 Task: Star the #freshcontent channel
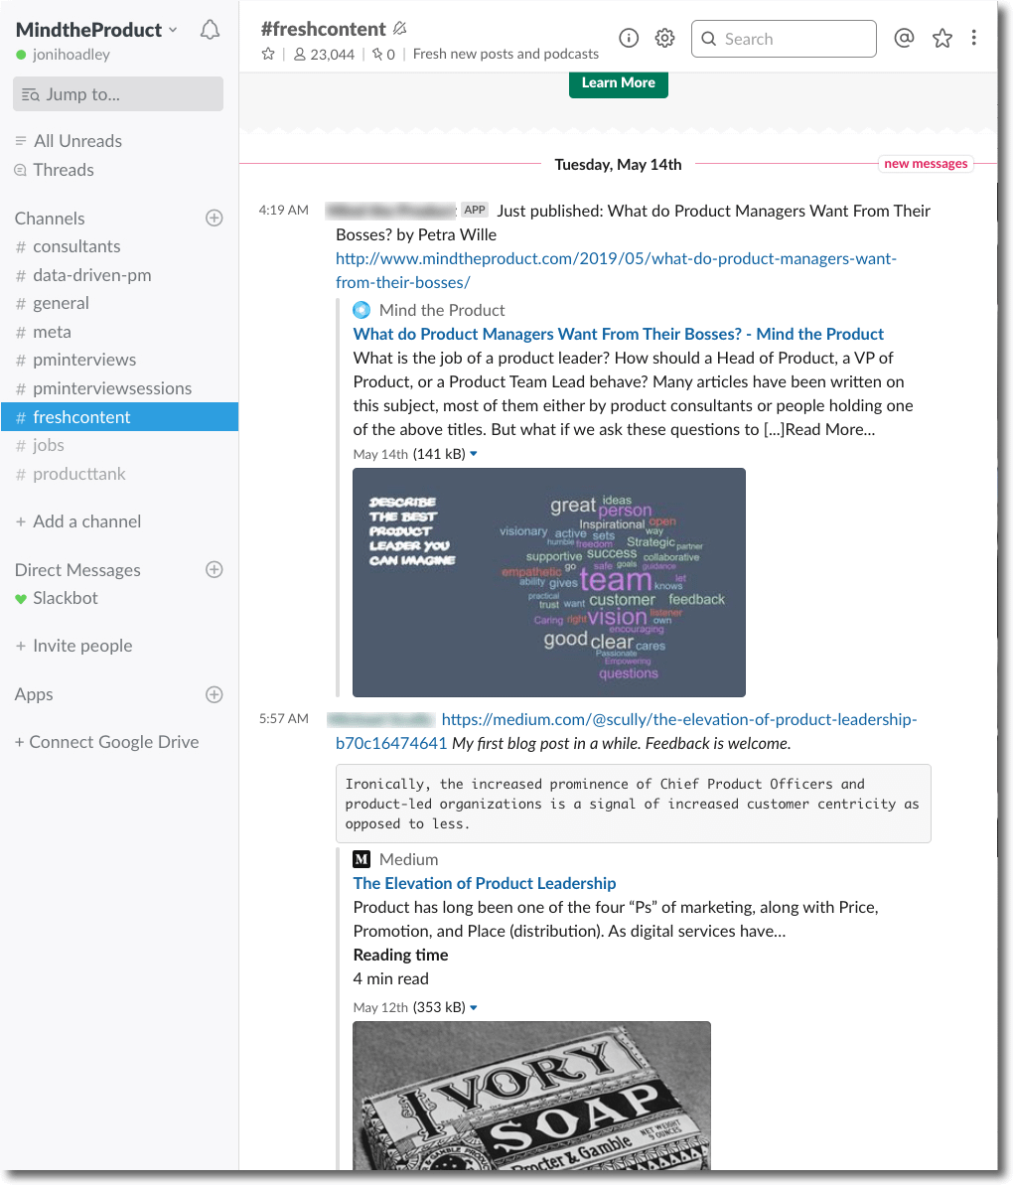pyautogui.click(x=268, y=55)
